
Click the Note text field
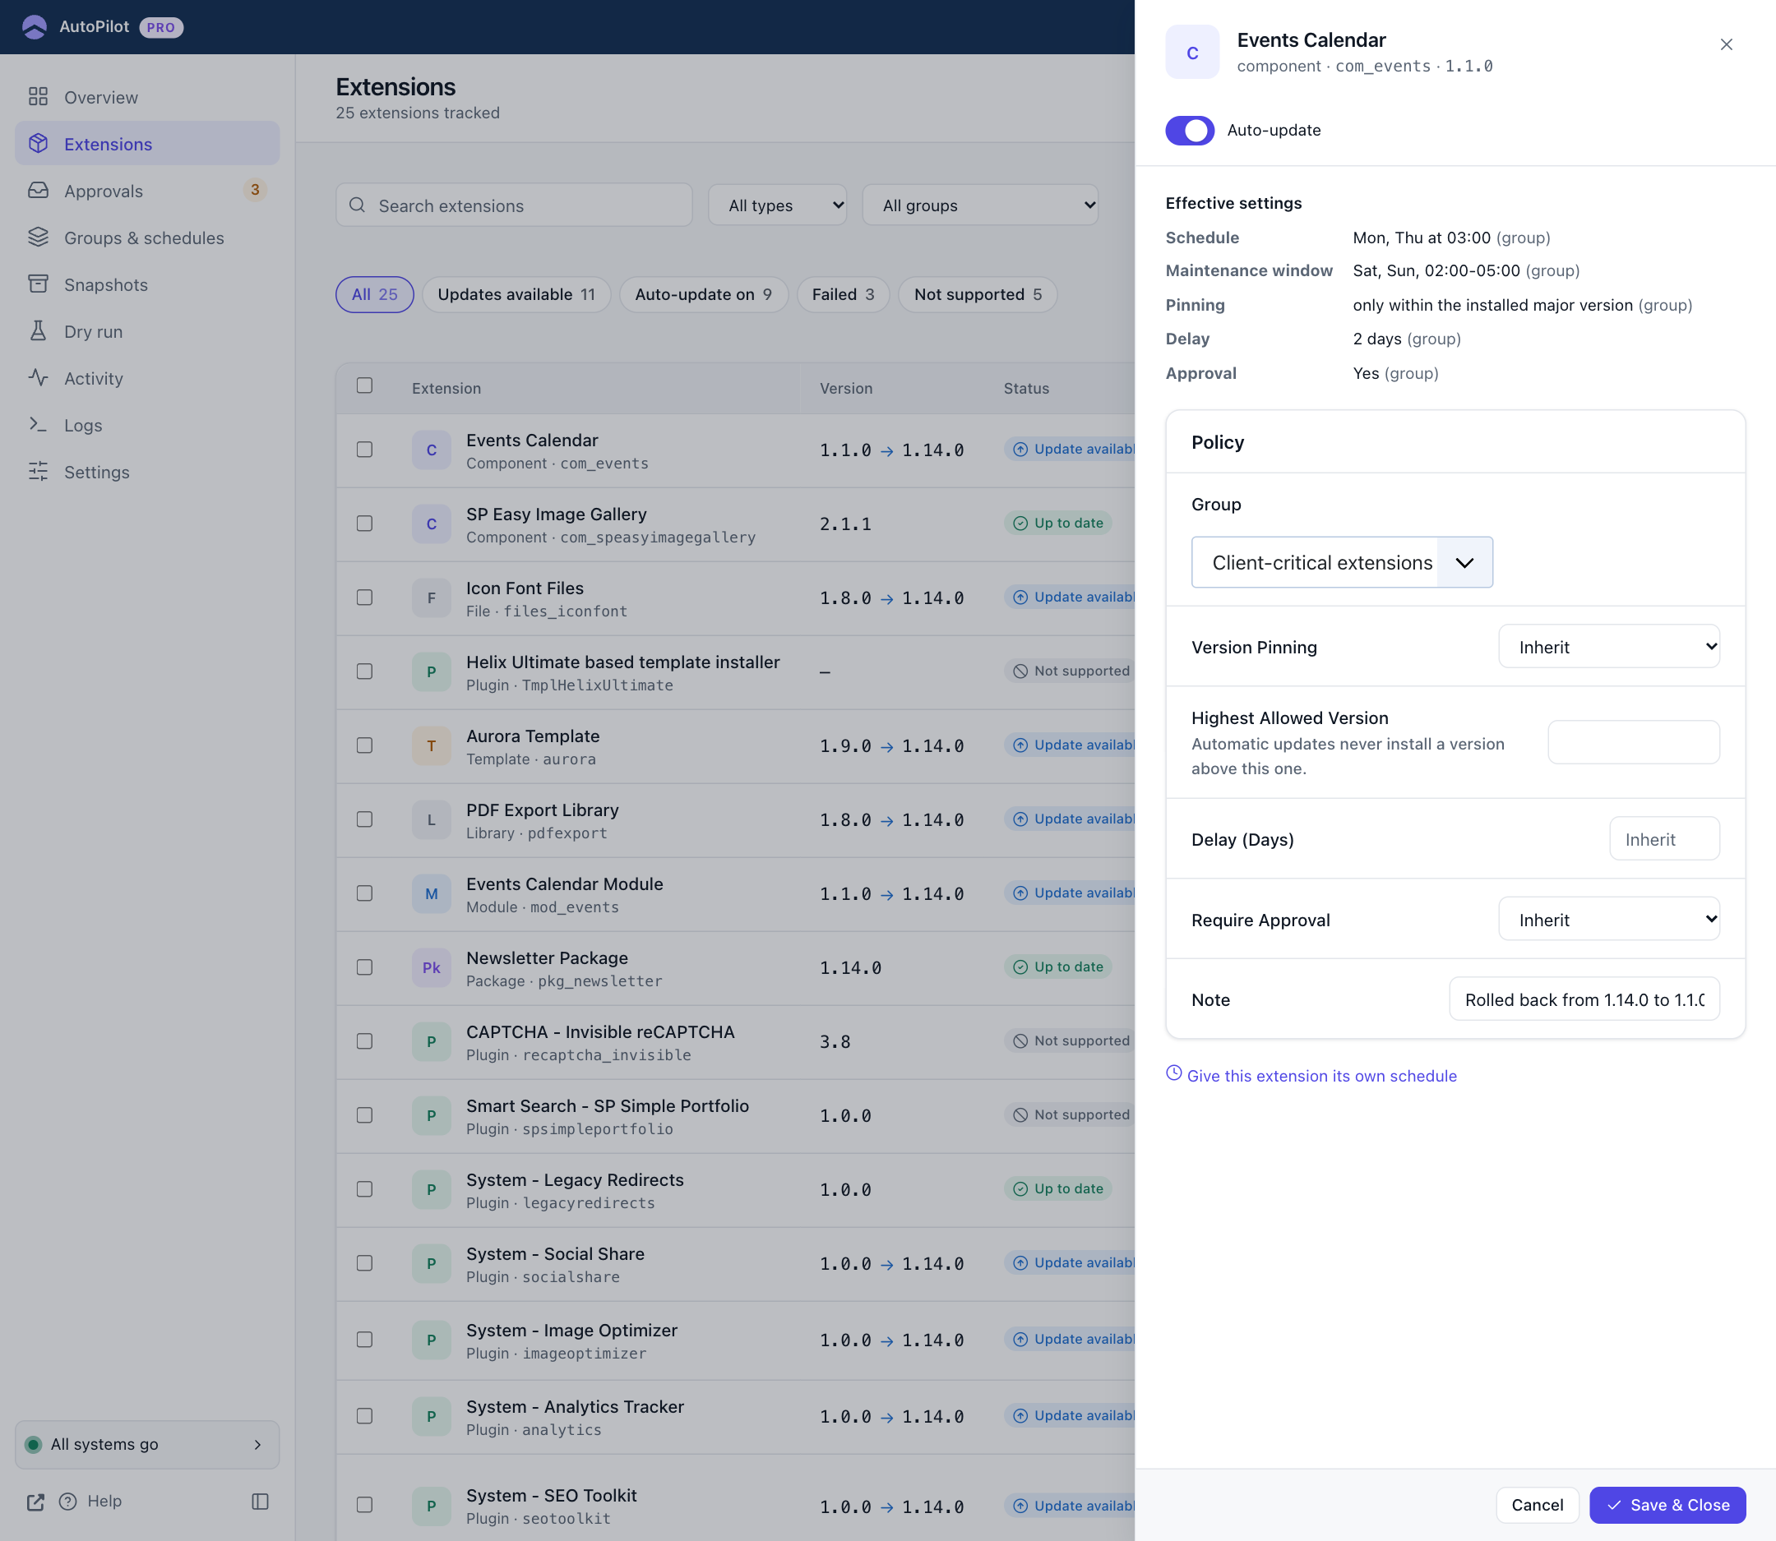point(1584,999)
